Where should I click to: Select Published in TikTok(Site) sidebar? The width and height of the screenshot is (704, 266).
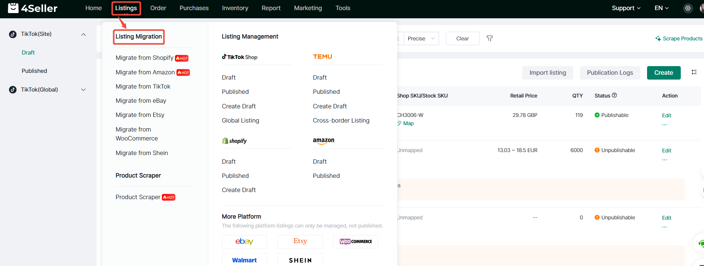pyautogui.click(x=34, y=71)
